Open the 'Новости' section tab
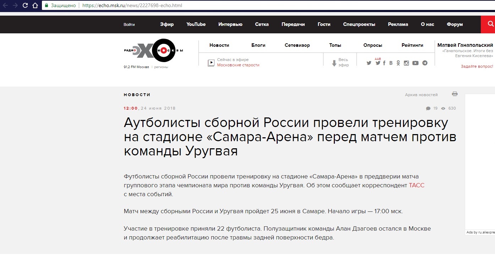Image resolution: width=495 pixels, height=265 pixels. point(219,45)
